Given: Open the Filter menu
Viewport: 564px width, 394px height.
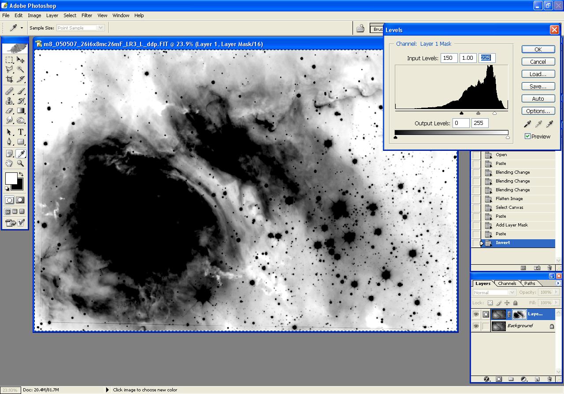Looking at the screenshot, I should tap(87, 15).
